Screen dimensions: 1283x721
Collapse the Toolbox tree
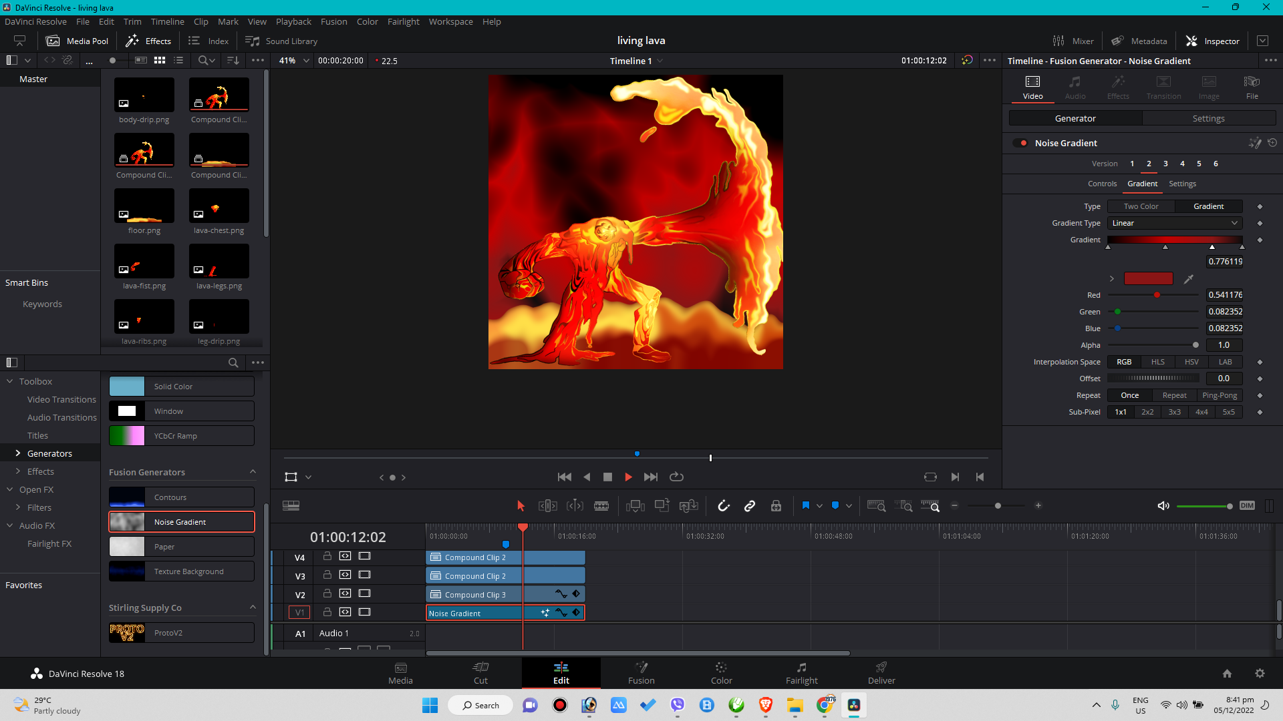click(10, 381)
